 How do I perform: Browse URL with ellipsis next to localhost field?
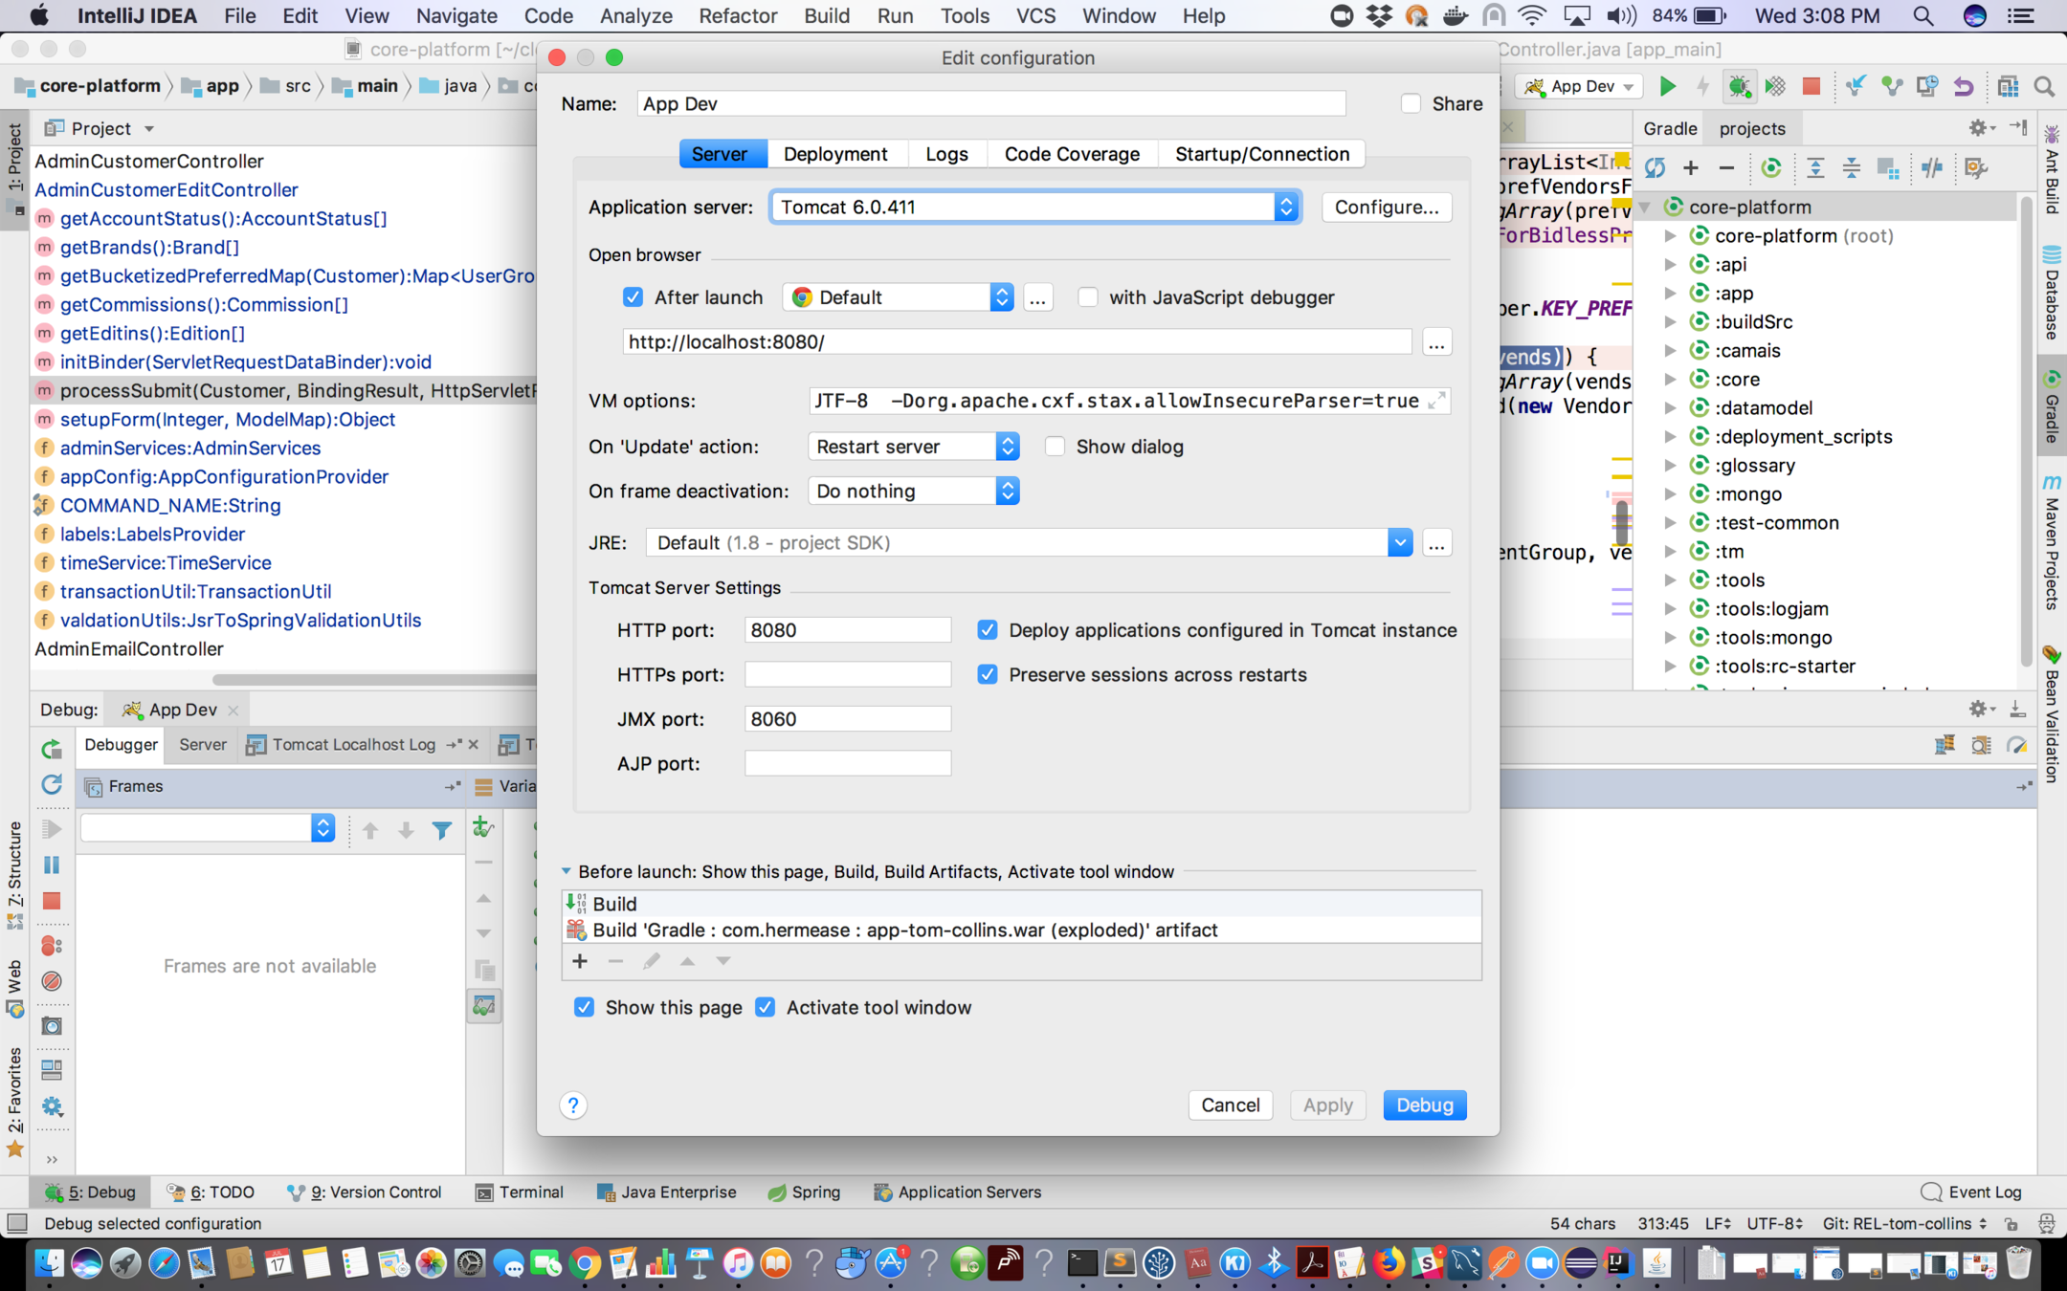click(x=1436, y=342)
